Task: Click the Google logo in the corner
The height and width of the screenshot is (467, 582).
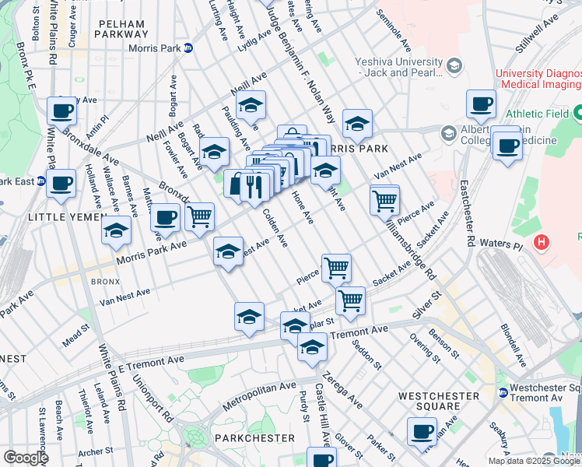Action: click(x=25, y=457)
